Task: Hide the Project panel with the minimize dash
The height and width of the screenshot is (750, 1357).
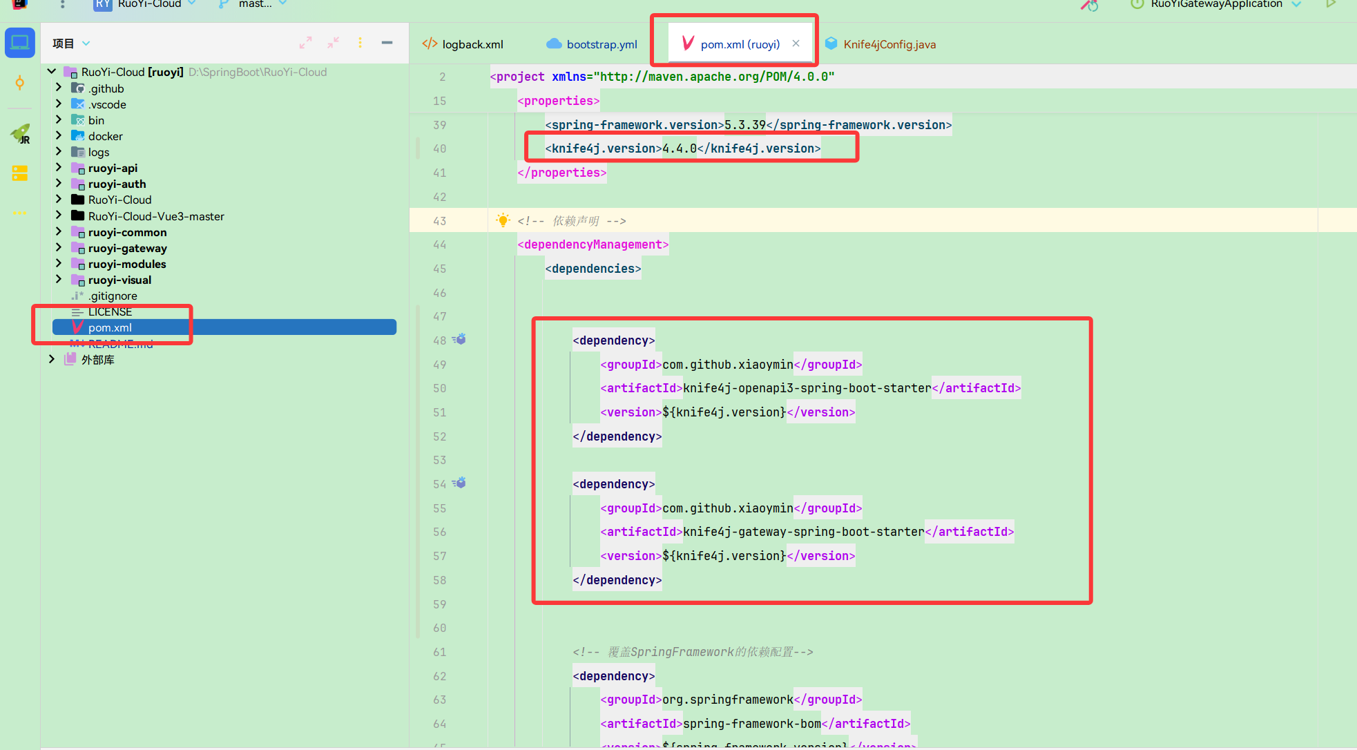Action: coord(386,42)
